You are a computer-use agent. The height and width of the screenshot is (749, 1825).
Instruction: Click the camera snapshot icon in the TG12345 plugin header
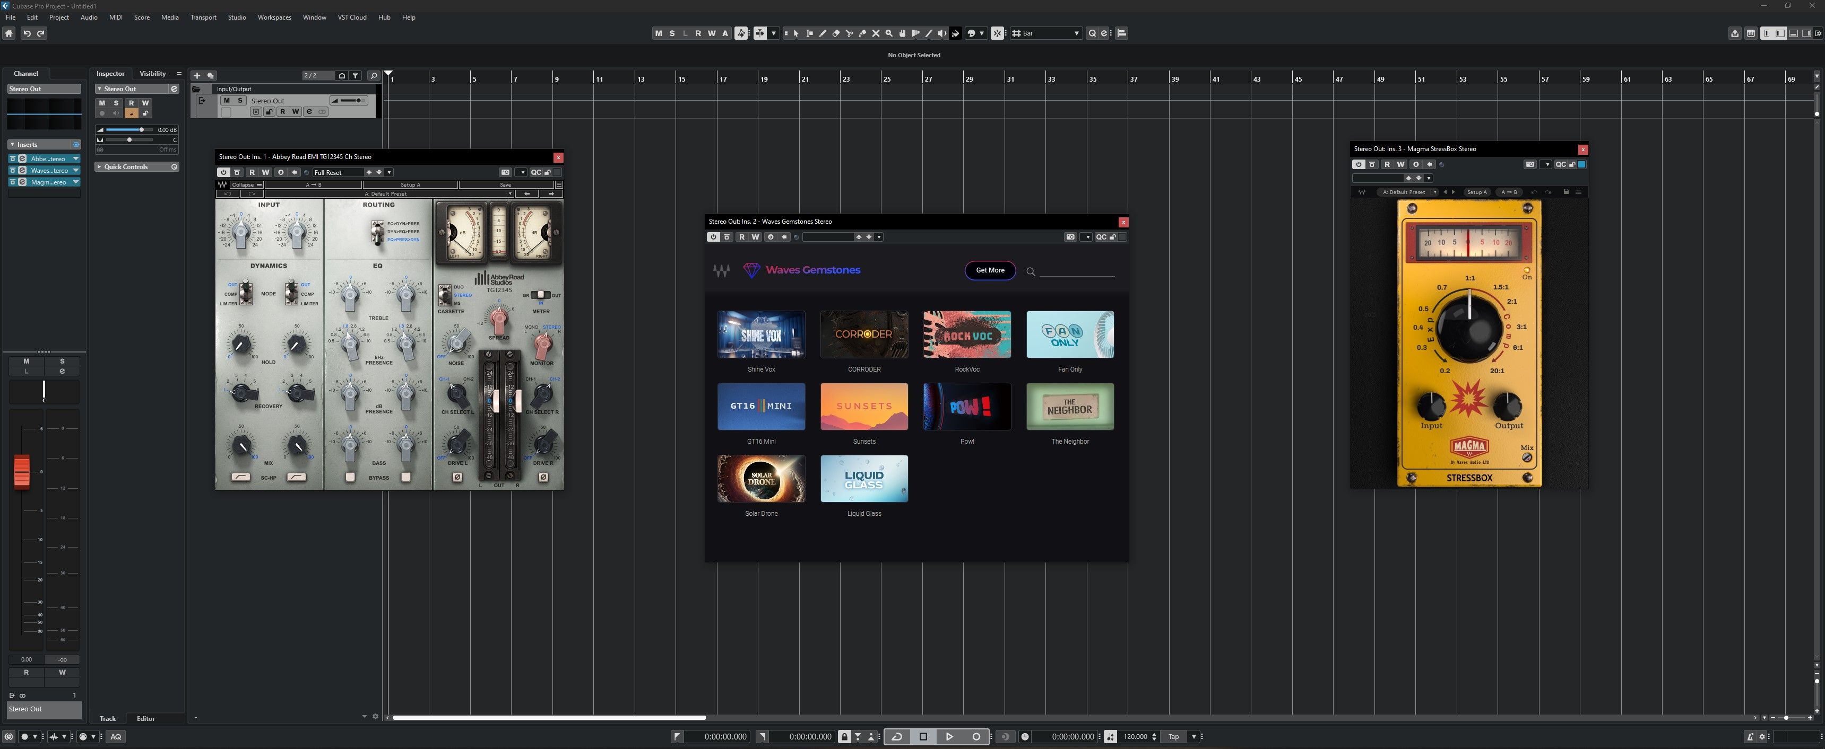click(505, 172)
